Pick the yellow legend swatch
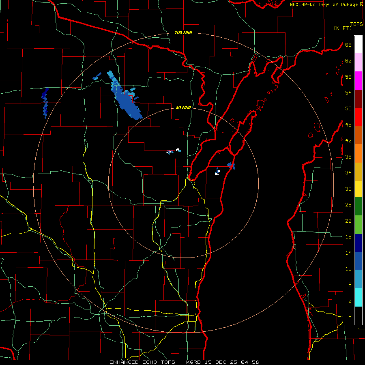Image resolution: width=365 pixels, height=365 pixels. coord(358,189)
